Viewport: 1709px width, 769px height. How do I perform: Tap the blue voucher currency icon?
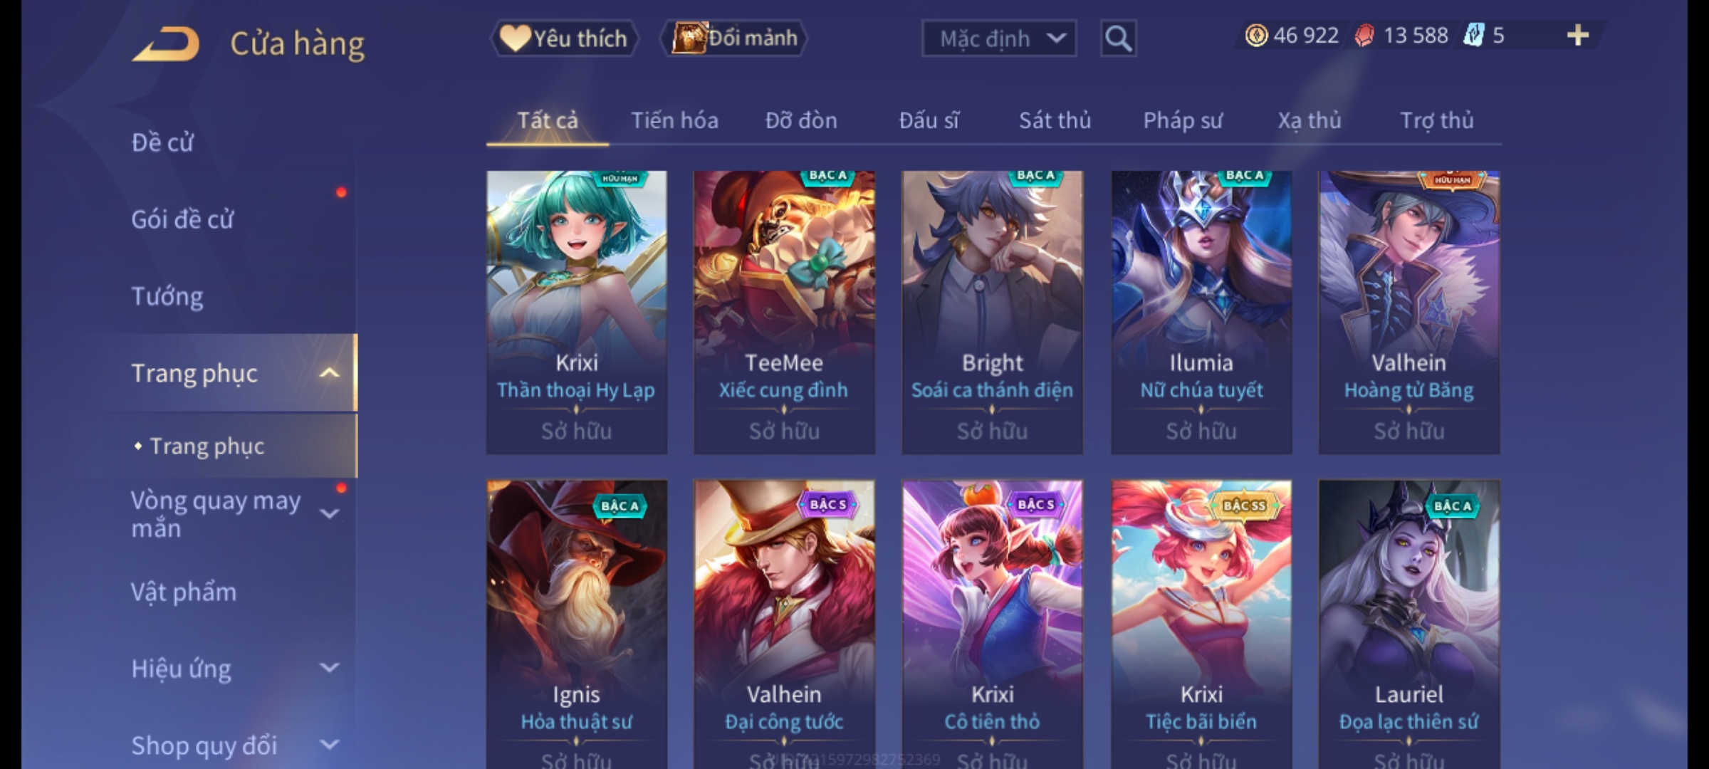1473,36
